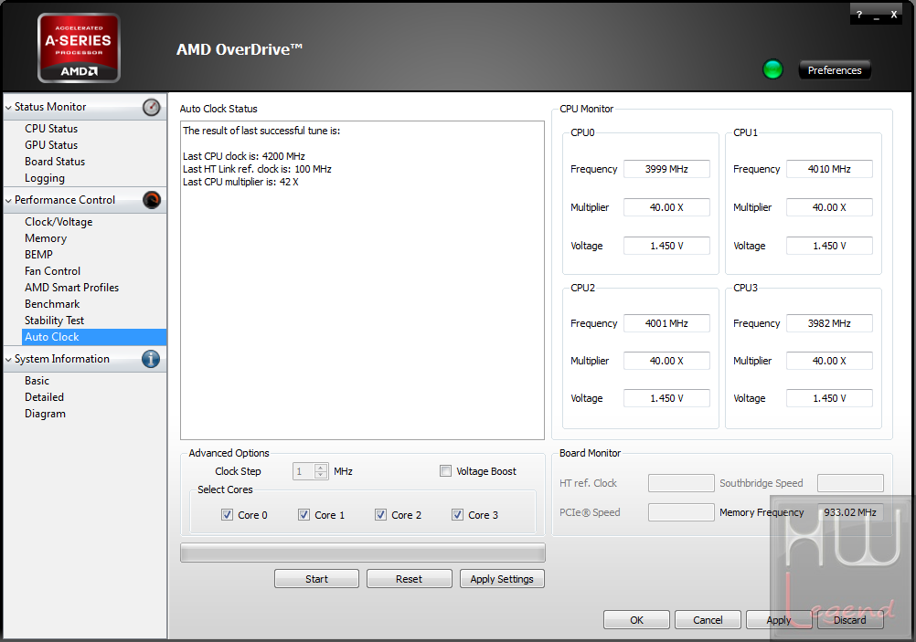The width and height of the screenshot is (916, 642).
Task: Click the PCIe Speed field
Action: point(681,512)
